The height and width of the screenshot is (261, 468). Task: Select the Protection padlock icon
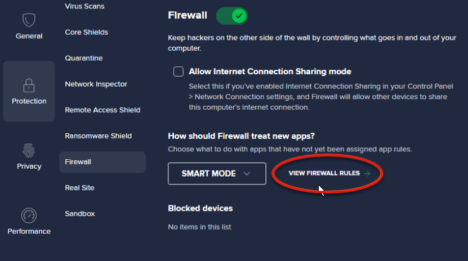(29, 85)
